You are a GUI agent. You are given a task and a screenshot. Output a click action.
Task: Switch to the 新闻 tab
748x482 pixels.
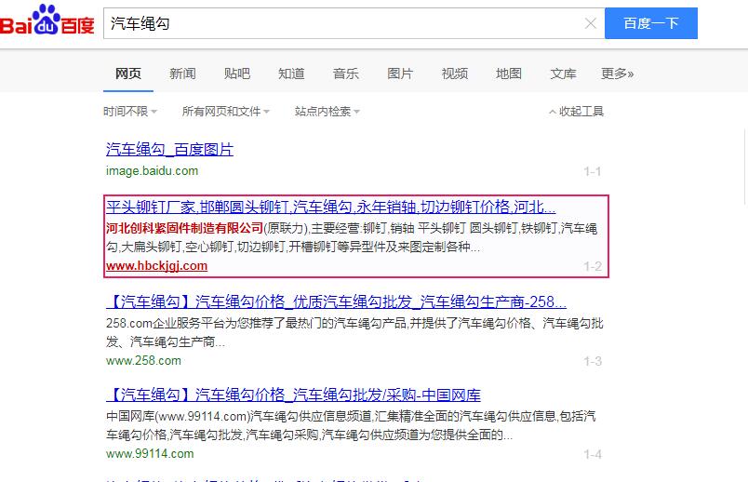(x=182, y=74)
